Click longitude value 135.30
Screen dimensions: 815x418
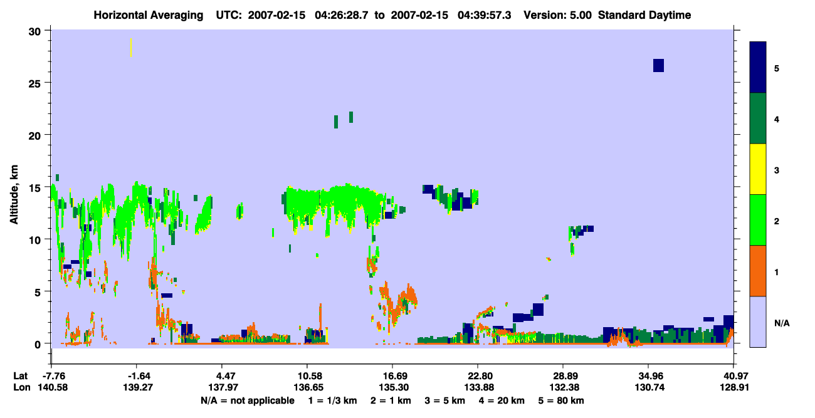(x=392, y=387)
